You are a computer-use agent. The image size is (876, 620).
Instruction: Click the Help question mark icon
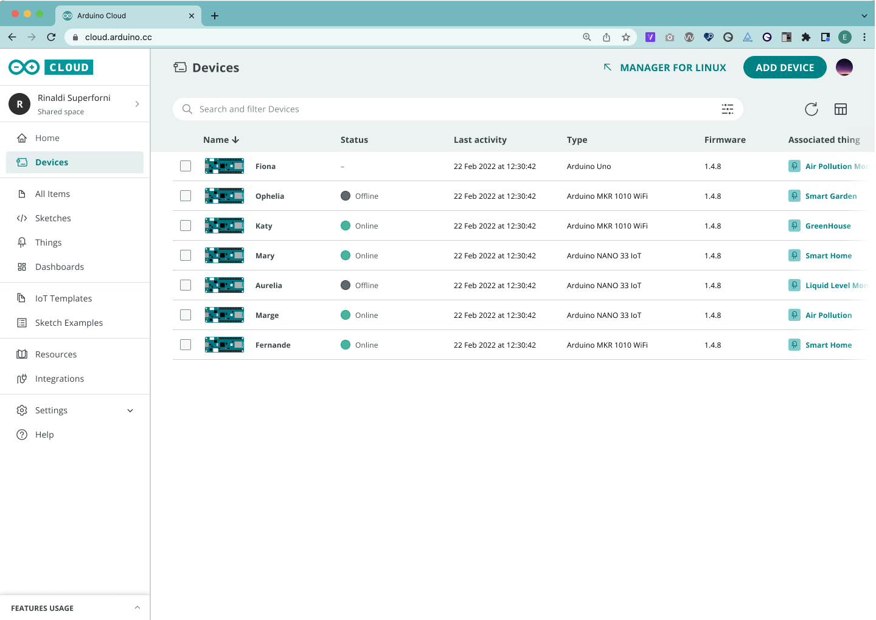coord(22,435)
